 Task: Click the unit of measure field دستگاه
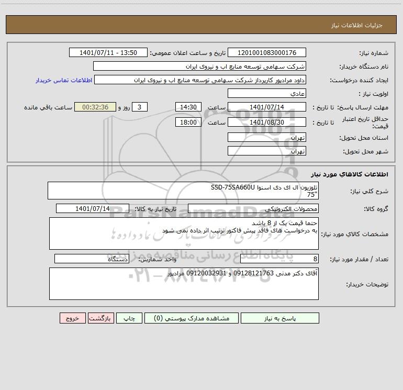pyautogui.click(x=92, y=259)
